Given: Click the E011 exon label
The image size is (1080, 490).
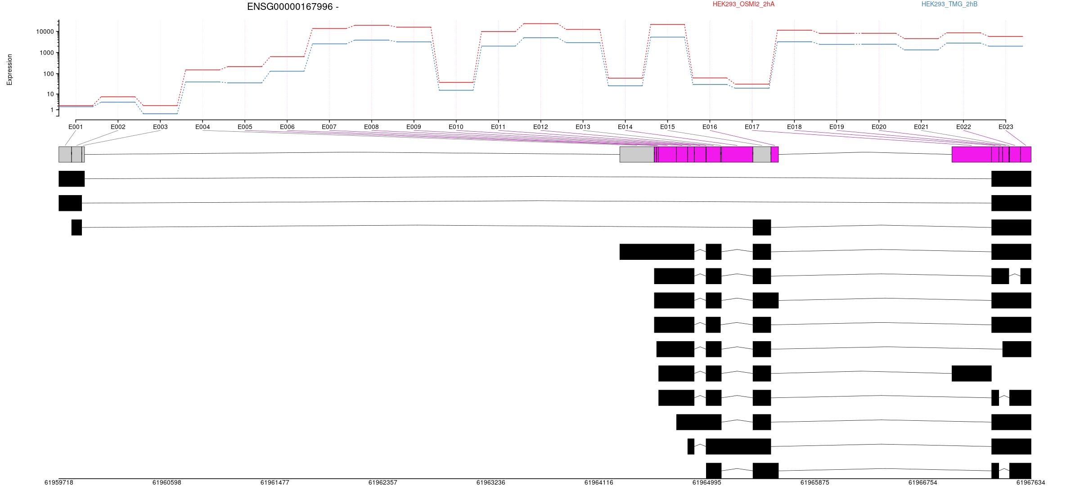Looking at the screenshot, I should (498, 127).
